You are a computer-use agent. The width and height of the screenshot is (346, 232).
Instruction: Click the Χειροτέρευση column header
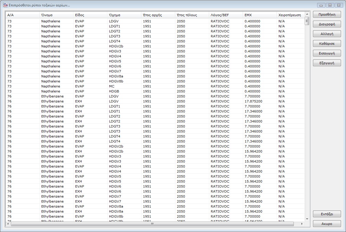click(290, 15)
